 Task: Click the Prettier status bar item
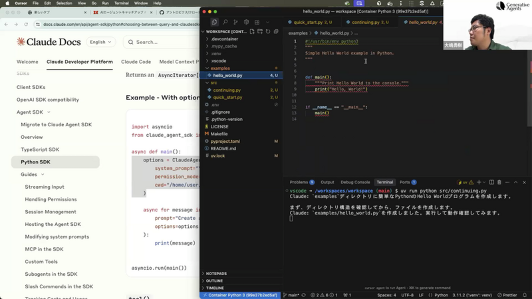pyautogui.click(x=510, y=295)
